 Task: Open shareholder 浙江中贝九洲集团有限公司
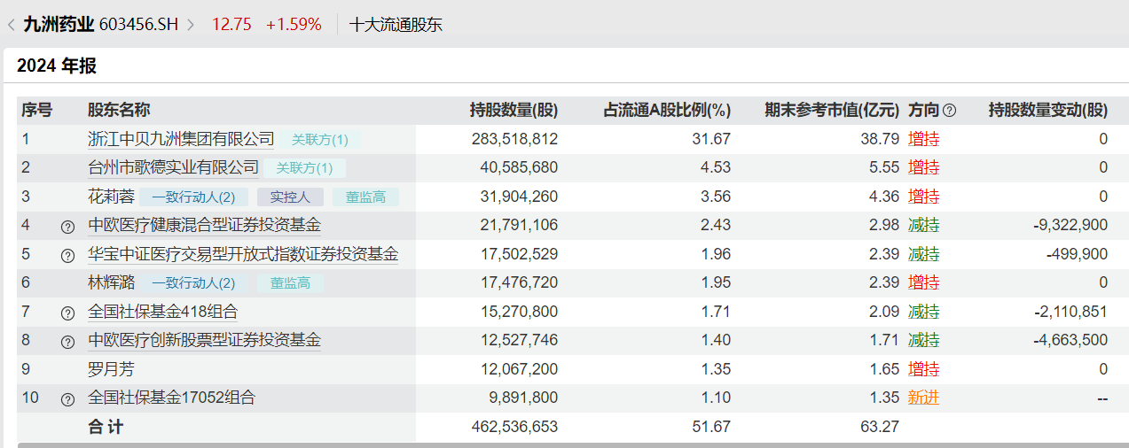(181, 139)
